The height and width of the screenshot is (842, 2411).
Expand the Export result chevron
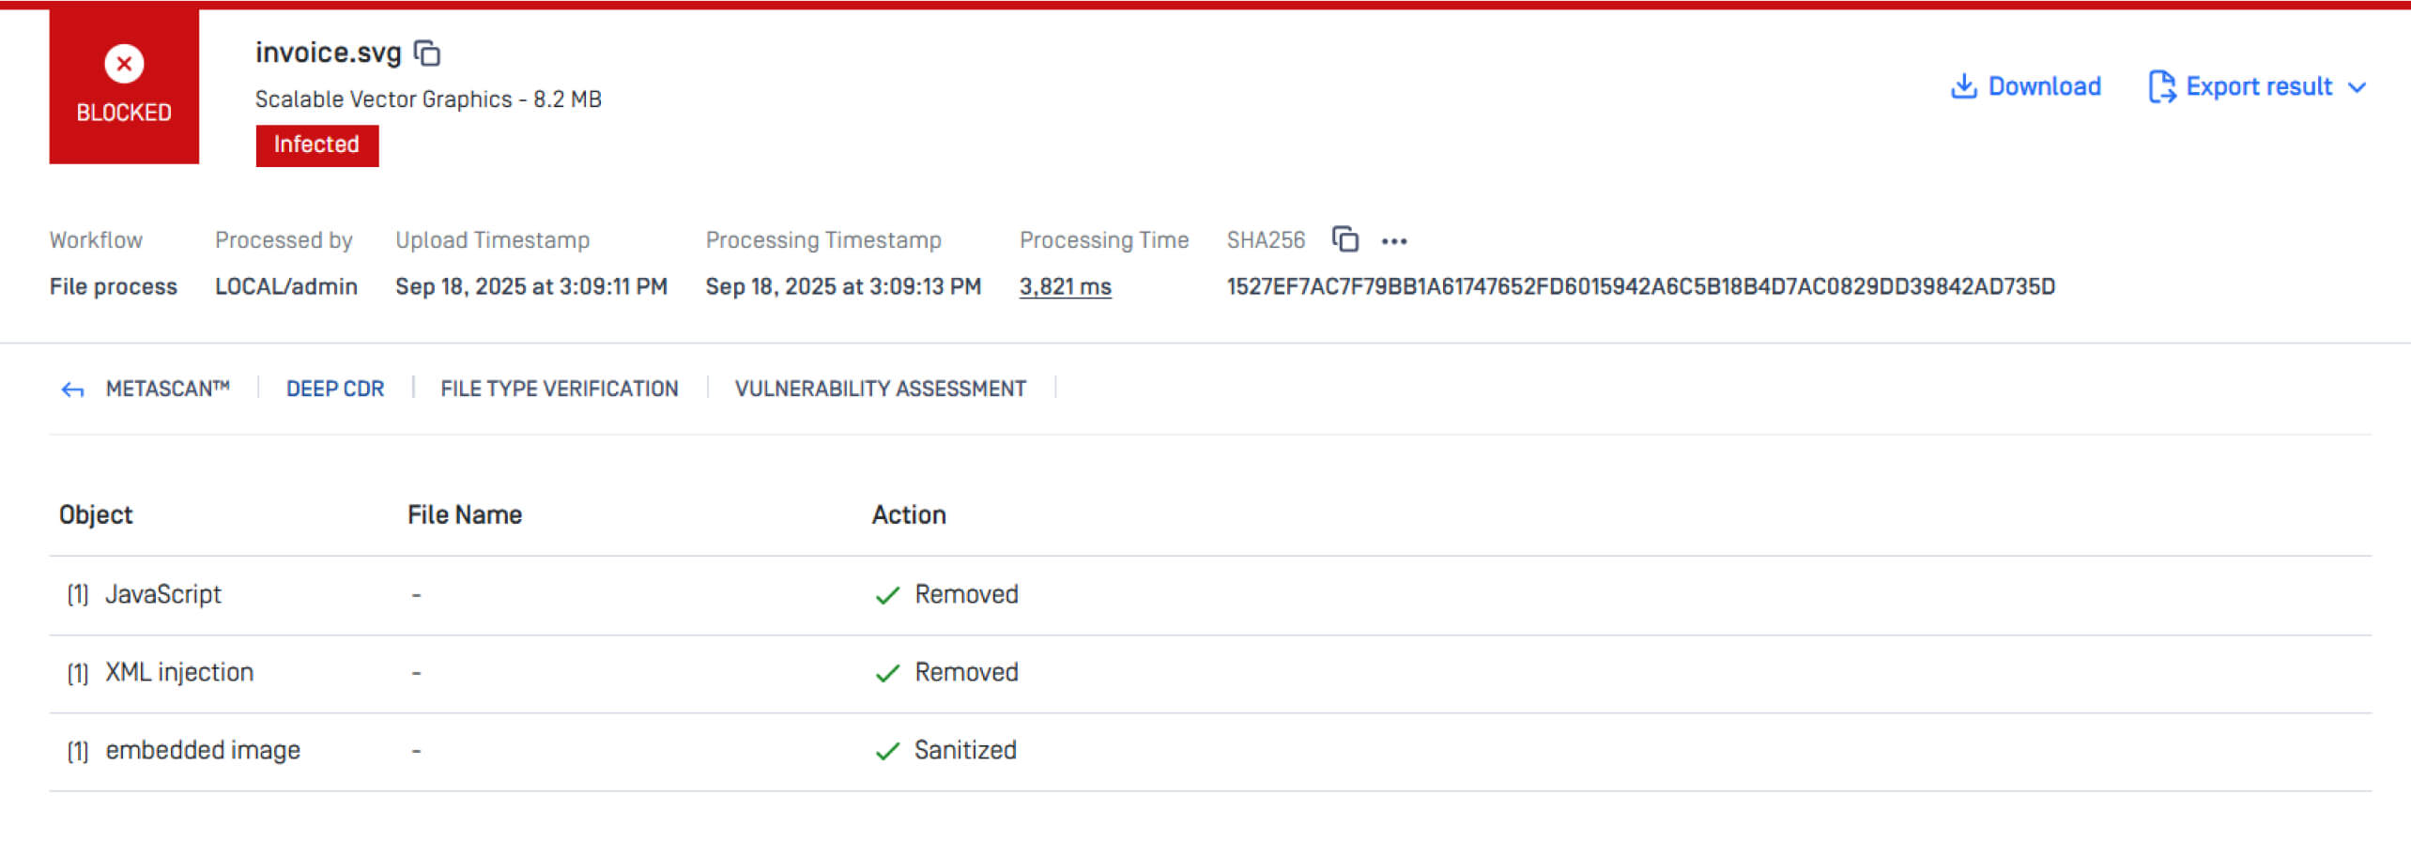[2357, 87]
